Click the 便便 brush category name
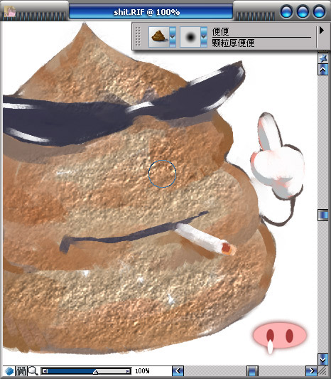331x379 pixels. tap(220, 32)
